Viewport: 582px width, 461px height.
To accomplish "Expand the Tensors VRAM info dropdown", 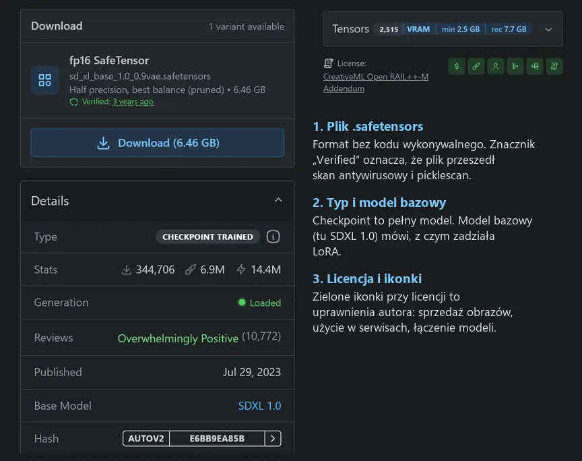I will coord(548,30).
